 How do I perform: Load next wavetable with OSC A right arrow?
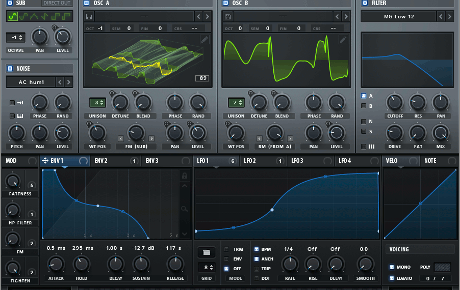point(207,17)
